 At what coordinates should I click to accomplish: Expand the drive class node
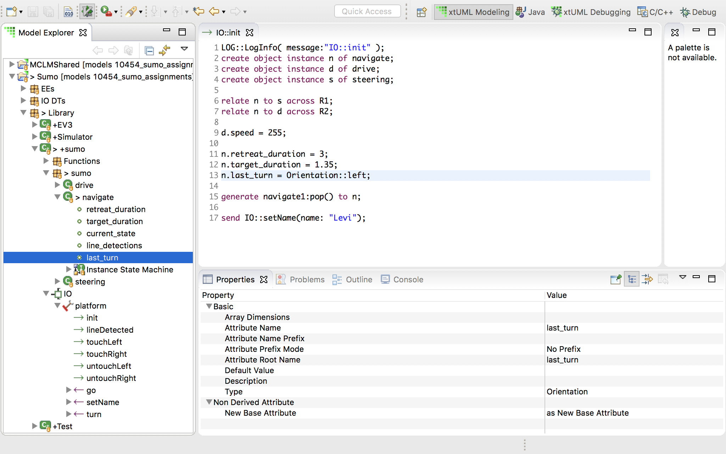pos(57,185)
